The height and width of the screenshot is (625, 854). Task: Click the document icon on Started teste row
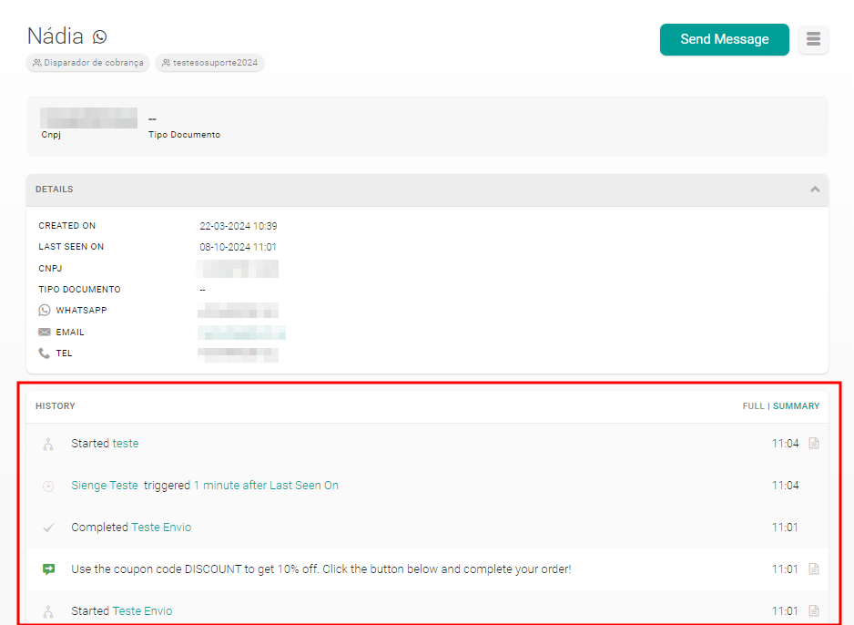pos(814,444)
